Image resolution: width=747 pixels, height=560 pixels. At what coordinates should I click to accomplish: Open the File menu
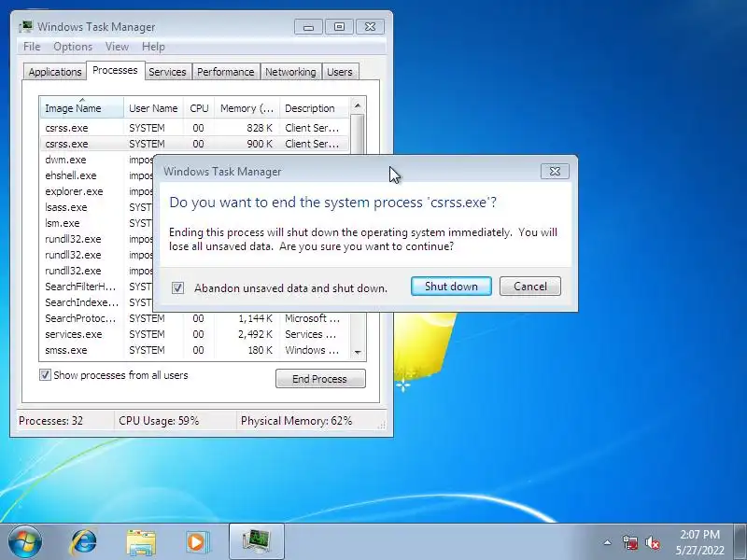[32, 47]
